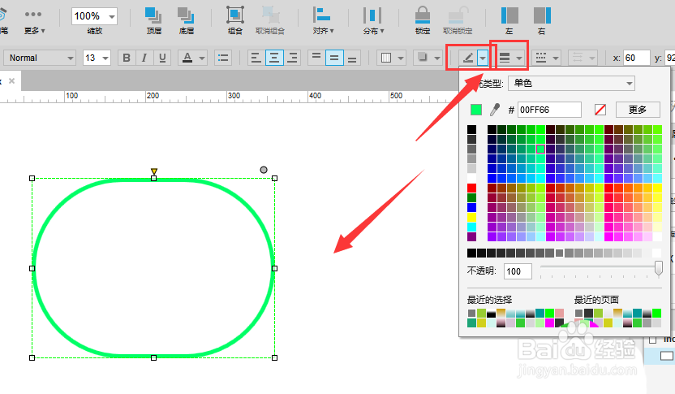
Task: Align text center horizontally
Action: click(274, 58)
